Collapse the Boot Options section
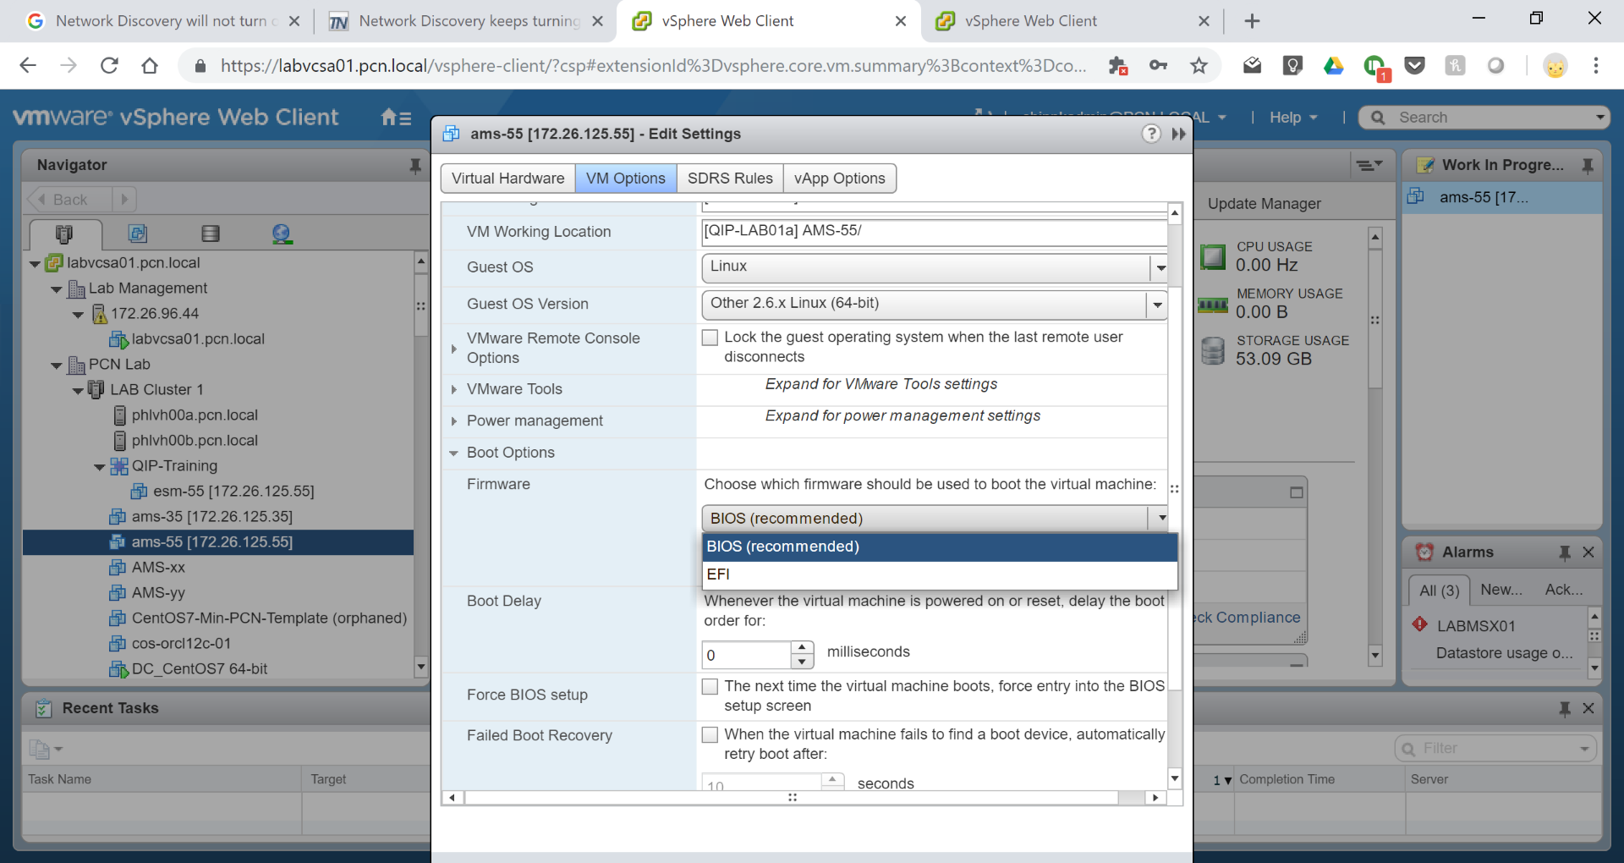The height and width of the screenshot is (863, 1624). (454, 453)
